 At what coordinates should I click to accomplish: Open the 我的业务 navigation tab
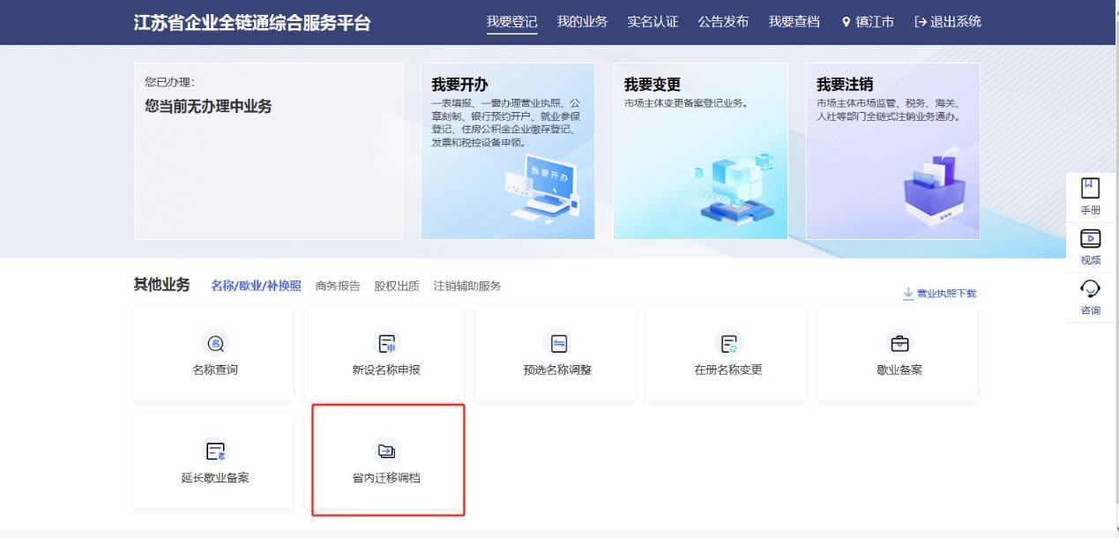pyautogui.click(x=582, y=21)
